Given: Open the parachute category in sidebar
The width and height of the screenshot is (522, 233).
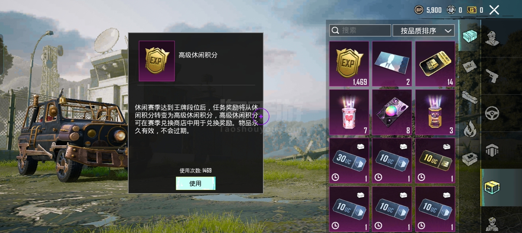Looking at the screenshot, I should [492, 150].
